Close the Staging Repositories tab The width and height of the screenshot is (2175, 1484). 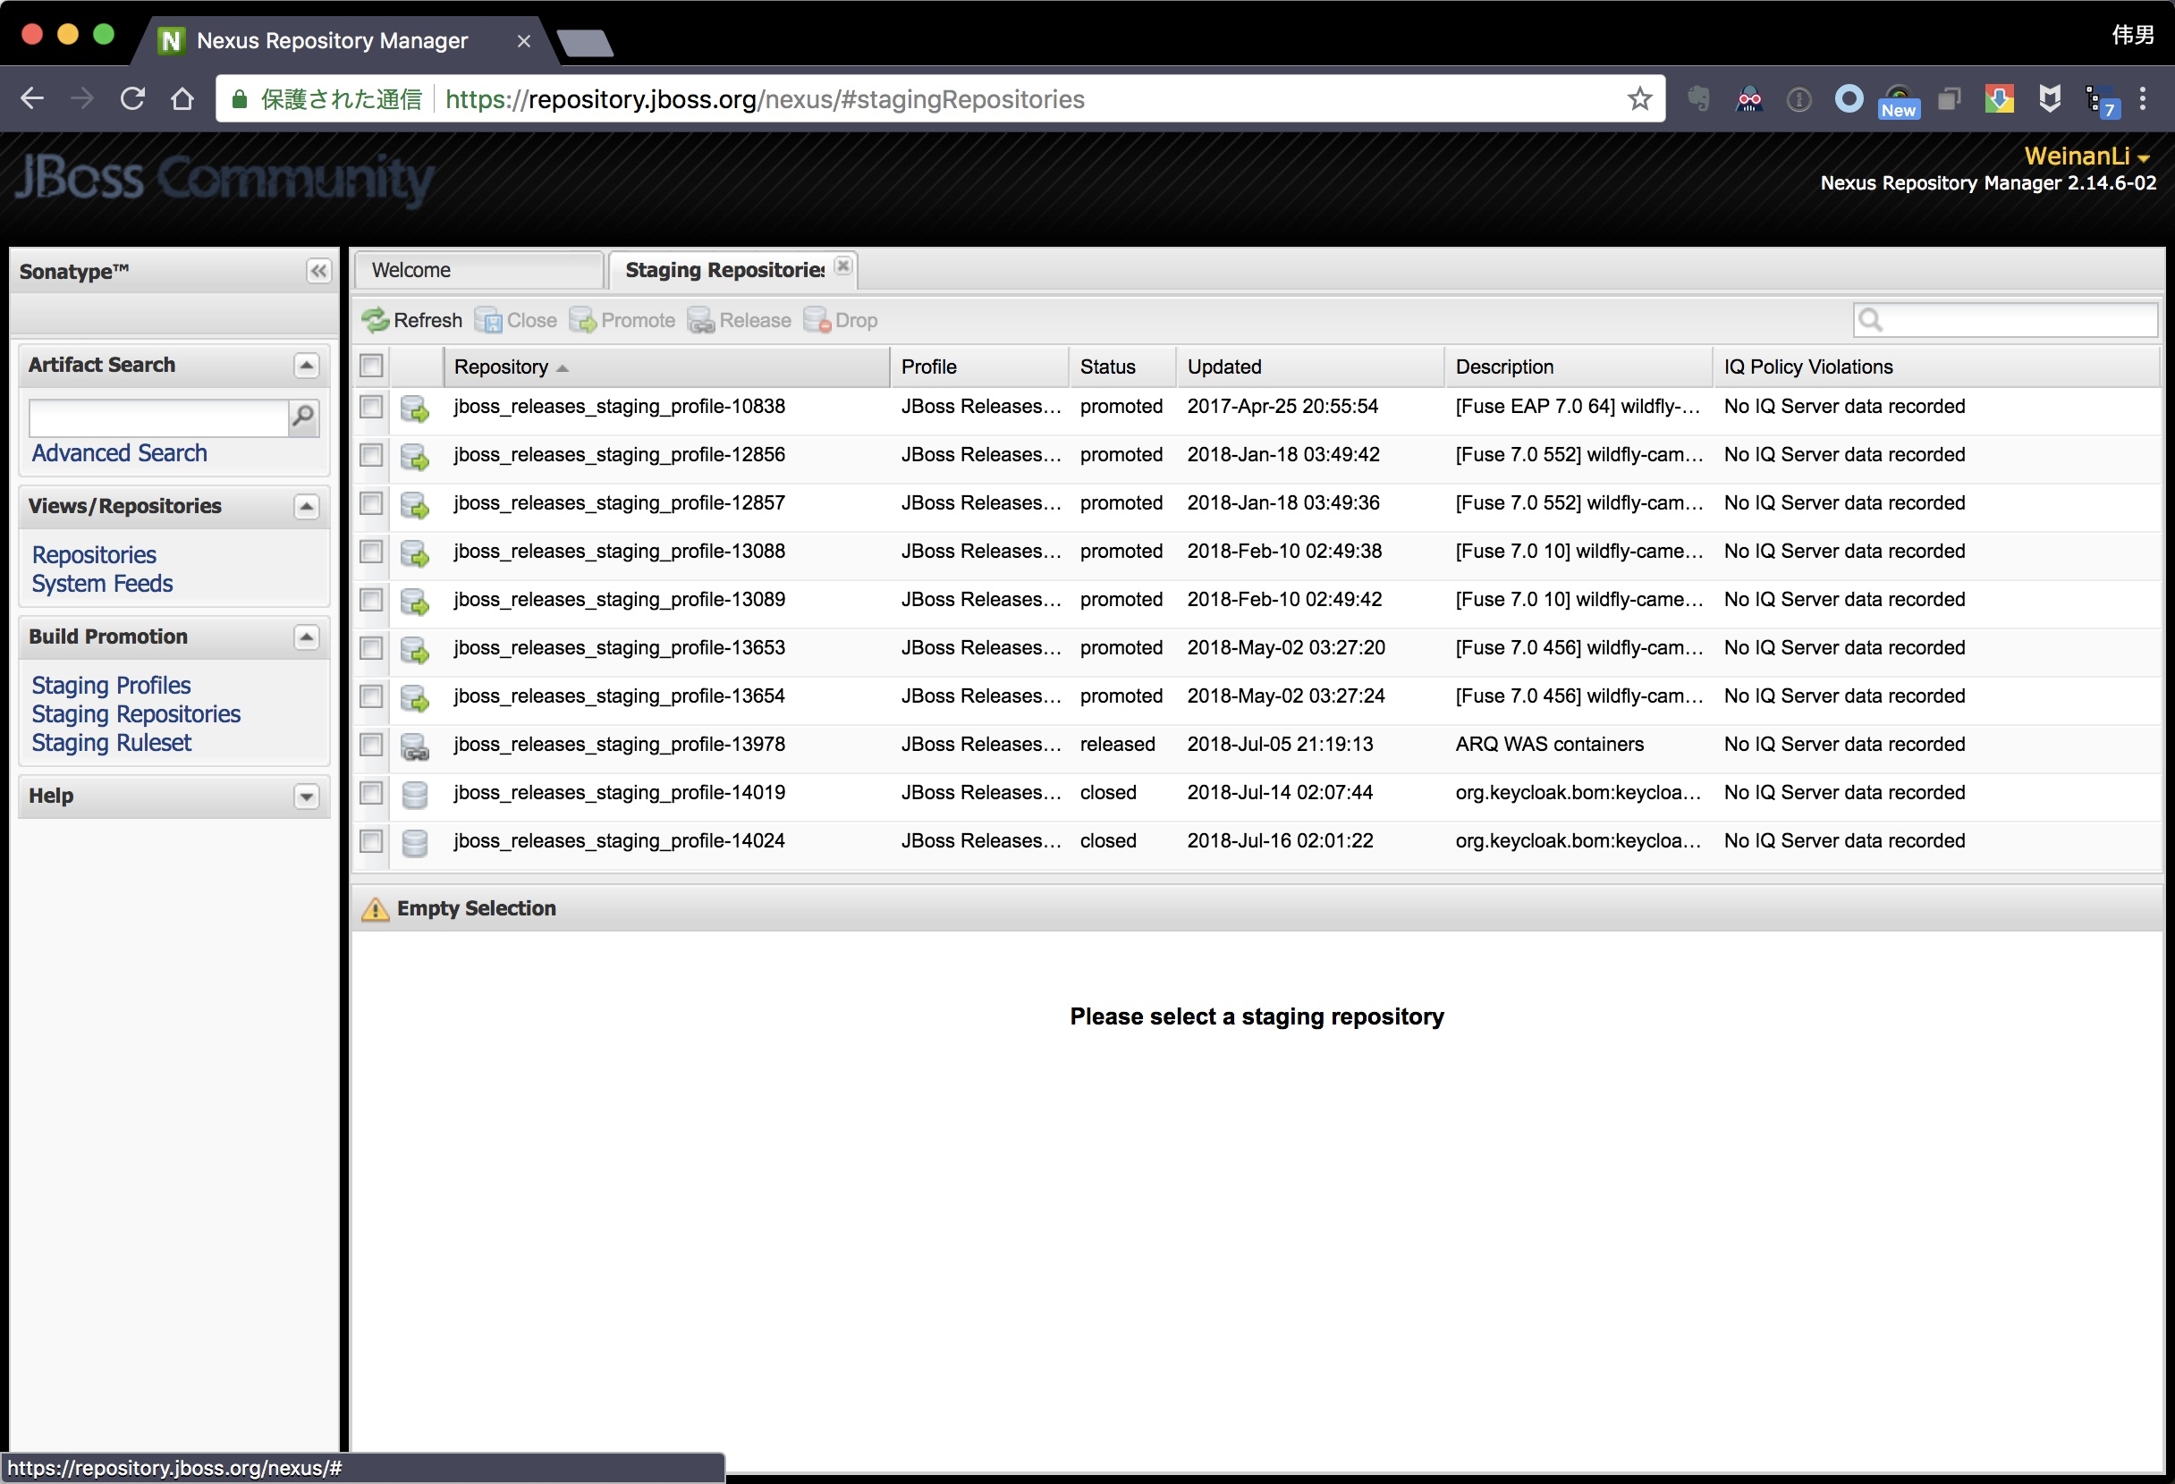(x=843, y=266)
